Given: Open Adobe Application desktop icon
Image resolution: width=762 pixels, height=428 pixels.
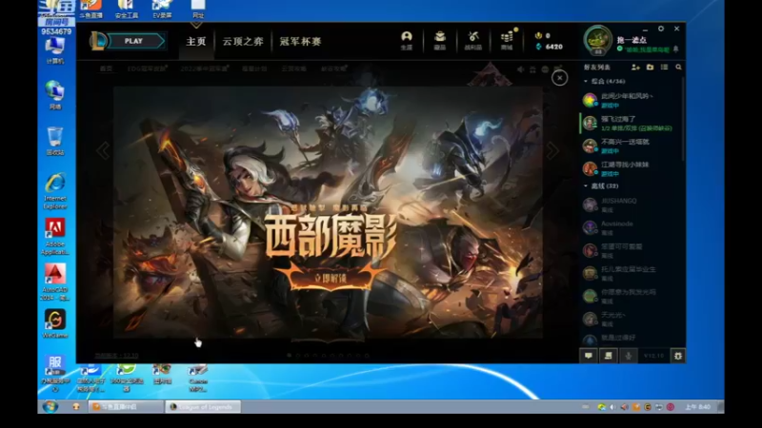Looking at the screenshot, I should 55,237.
